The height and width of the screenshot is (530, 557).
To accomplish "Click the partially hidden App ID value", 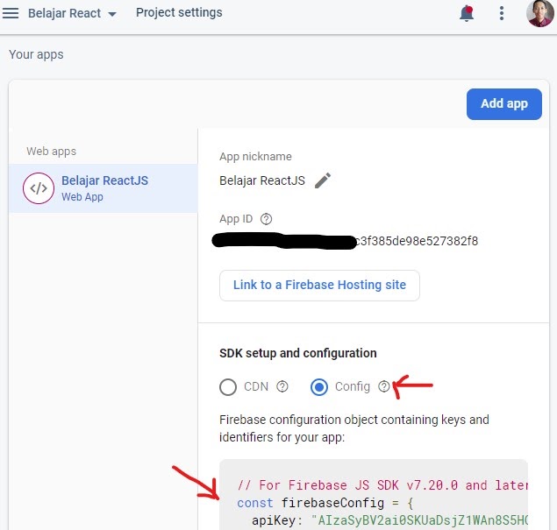I will click(x=416, y=241).
